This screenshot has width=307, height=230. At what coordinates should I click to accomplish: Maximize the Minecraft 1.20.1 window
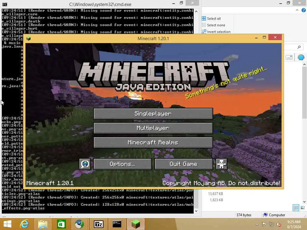point(264,37)
